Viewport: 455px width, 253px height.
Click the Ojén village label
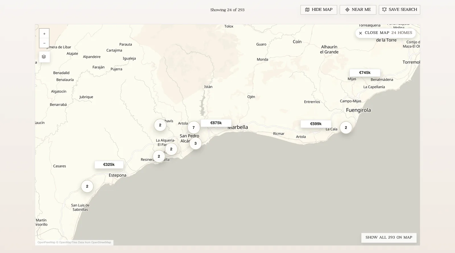coord(251,97)
